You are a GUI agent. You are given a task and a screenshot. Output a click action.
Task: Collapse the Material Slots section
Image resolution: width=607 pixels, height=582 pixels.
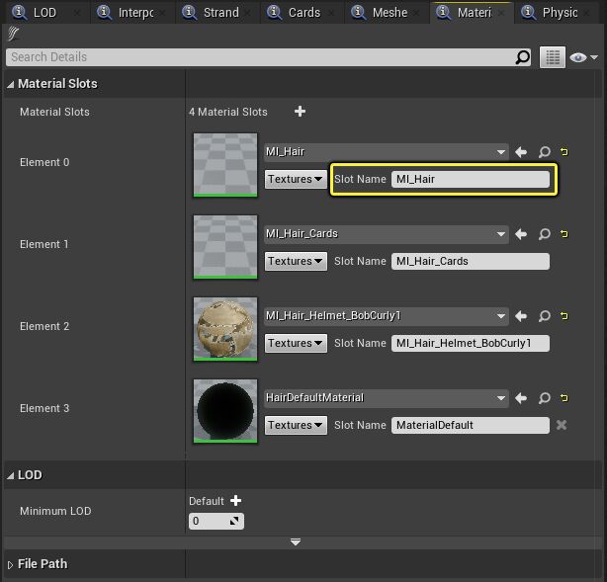pyautogui.click(x=11, y=84)
